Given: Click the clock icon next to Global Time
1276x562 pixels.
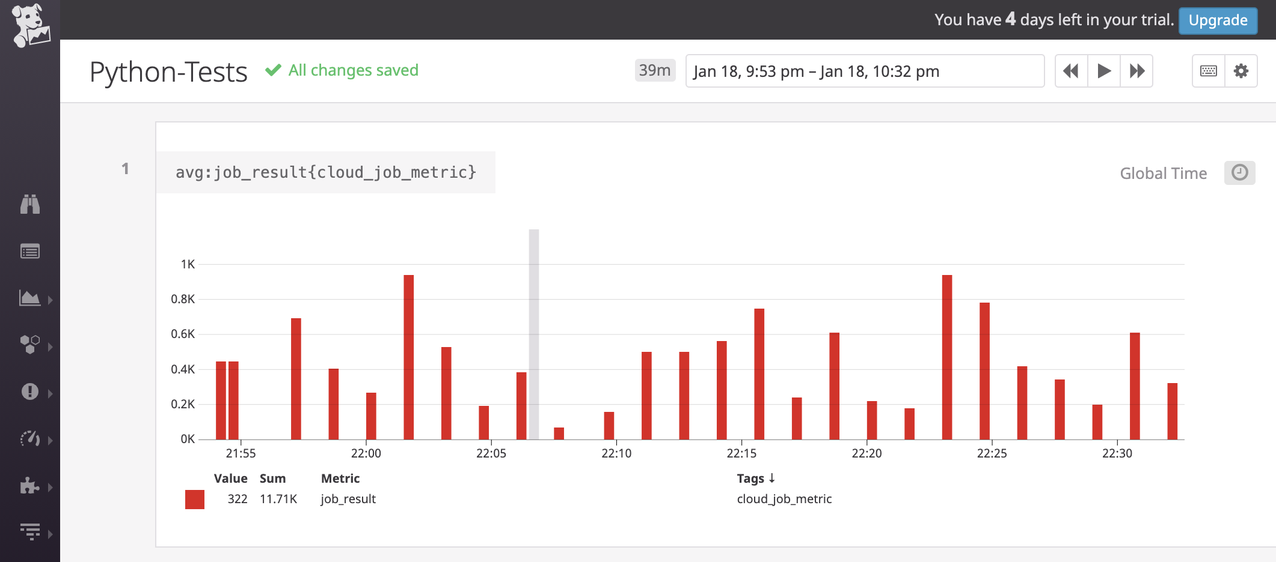Looking at the screenshot, I should click(x=1239, y=173).
